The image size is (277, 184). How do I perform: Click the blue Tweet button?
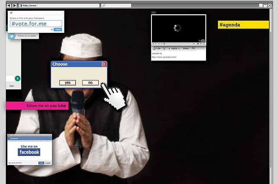58,29
